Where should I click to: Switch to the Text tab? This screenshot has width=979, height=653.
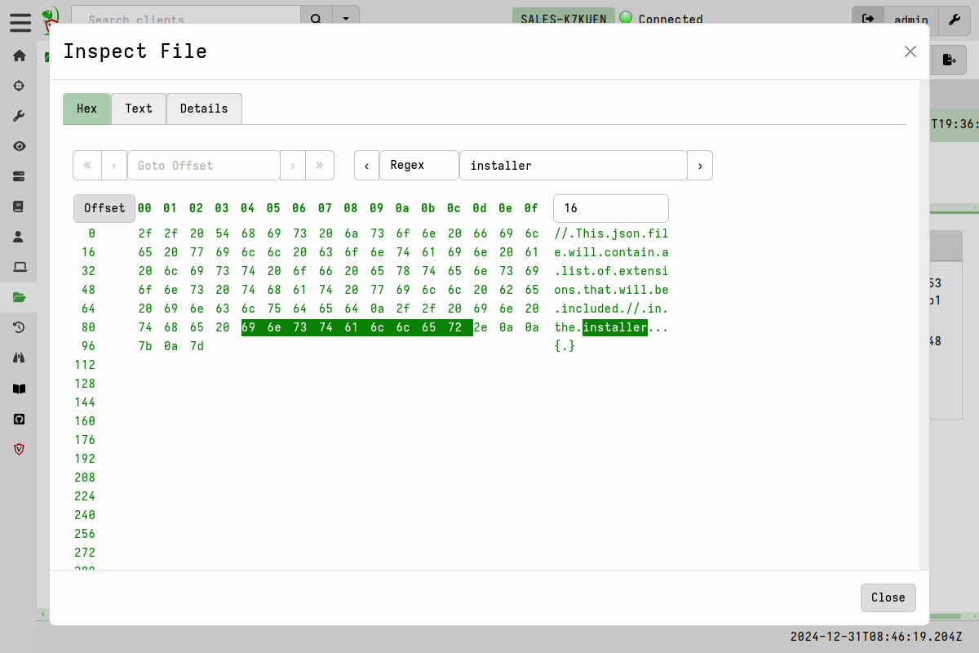click(x=139, y=109)
